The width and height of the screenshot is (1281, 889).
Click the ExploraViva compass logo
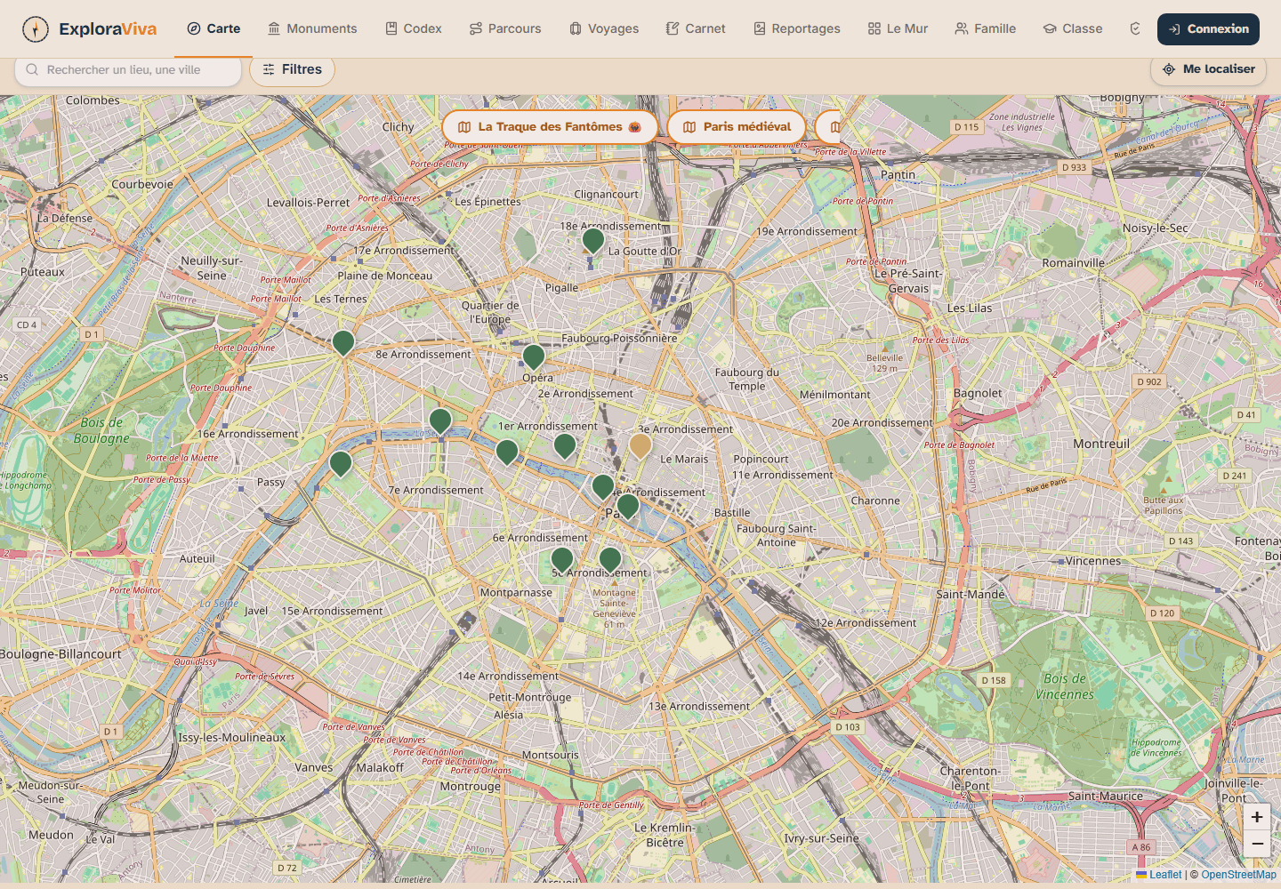pos(36,29)
